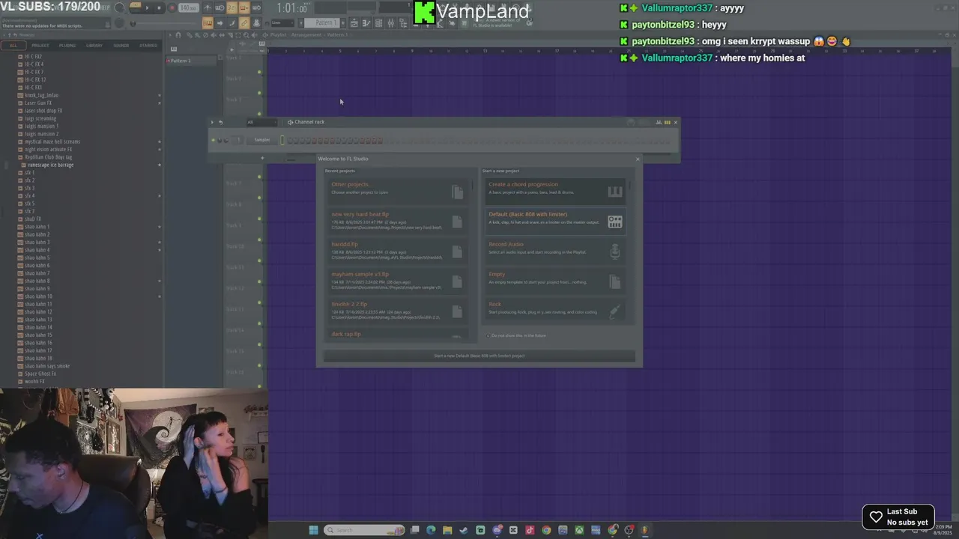Toggle the Sampler channel mute LED
Image resolution: width=959 pixels, height=539 pixels.
(213, 140)
